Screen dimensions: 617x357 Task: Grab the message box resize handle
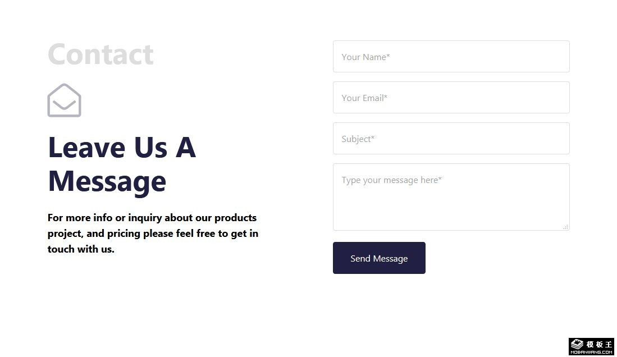565,227
